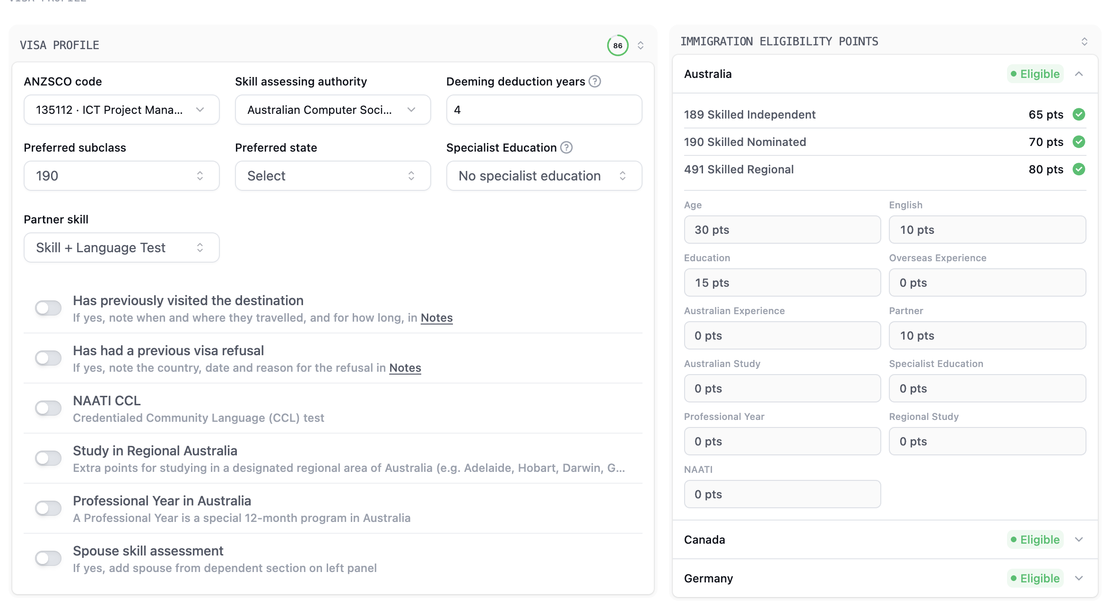Click the Canada Eligible status badge
Image resolution: width=1112 pixels, height=615 pixels.
(x=1035, y=539)
